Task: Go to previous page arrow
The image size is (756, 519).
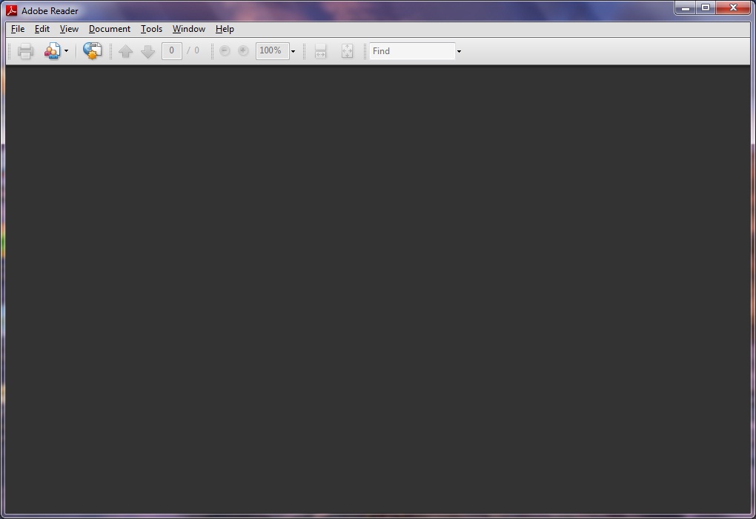Action: (x=125, y=51)
